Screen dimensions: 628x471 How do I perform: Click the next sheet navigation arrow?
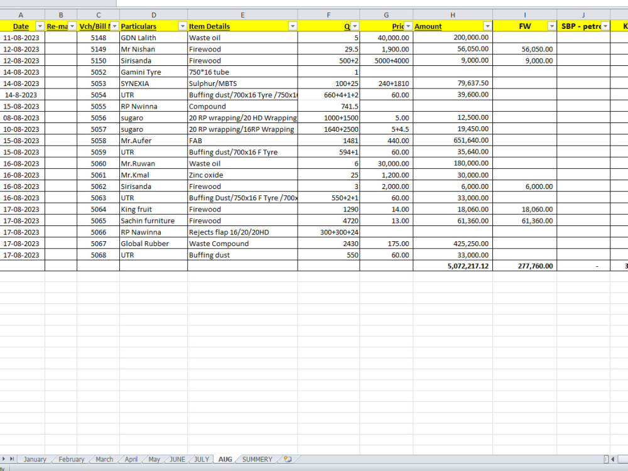[4, 458]
